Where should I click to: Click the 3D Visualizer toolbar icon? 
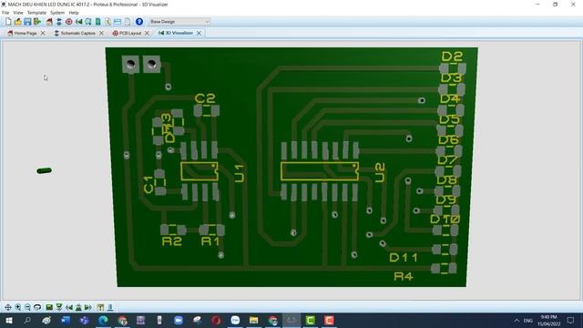(x=79, y=22)
